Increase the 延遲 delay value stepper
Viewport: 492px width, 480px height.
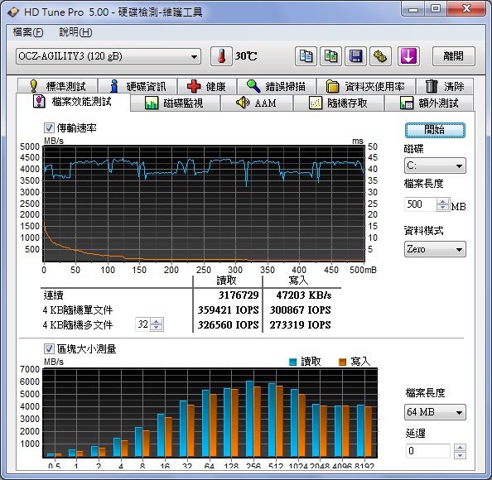(x=460, y=448)
